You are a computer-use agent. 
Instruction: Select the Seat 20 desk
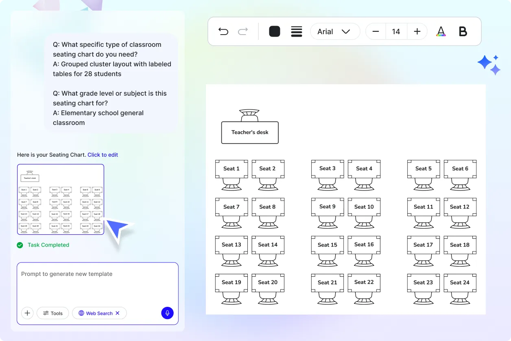pos(268,283)
